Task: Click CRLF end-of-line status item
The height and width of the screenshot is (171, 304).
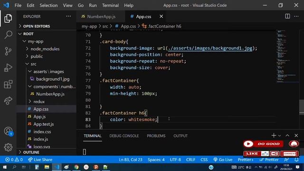Action: click(190, 160)
